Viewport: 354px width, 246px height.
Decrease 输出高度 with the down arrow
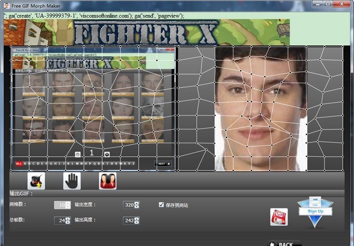(x=137, y=222)
